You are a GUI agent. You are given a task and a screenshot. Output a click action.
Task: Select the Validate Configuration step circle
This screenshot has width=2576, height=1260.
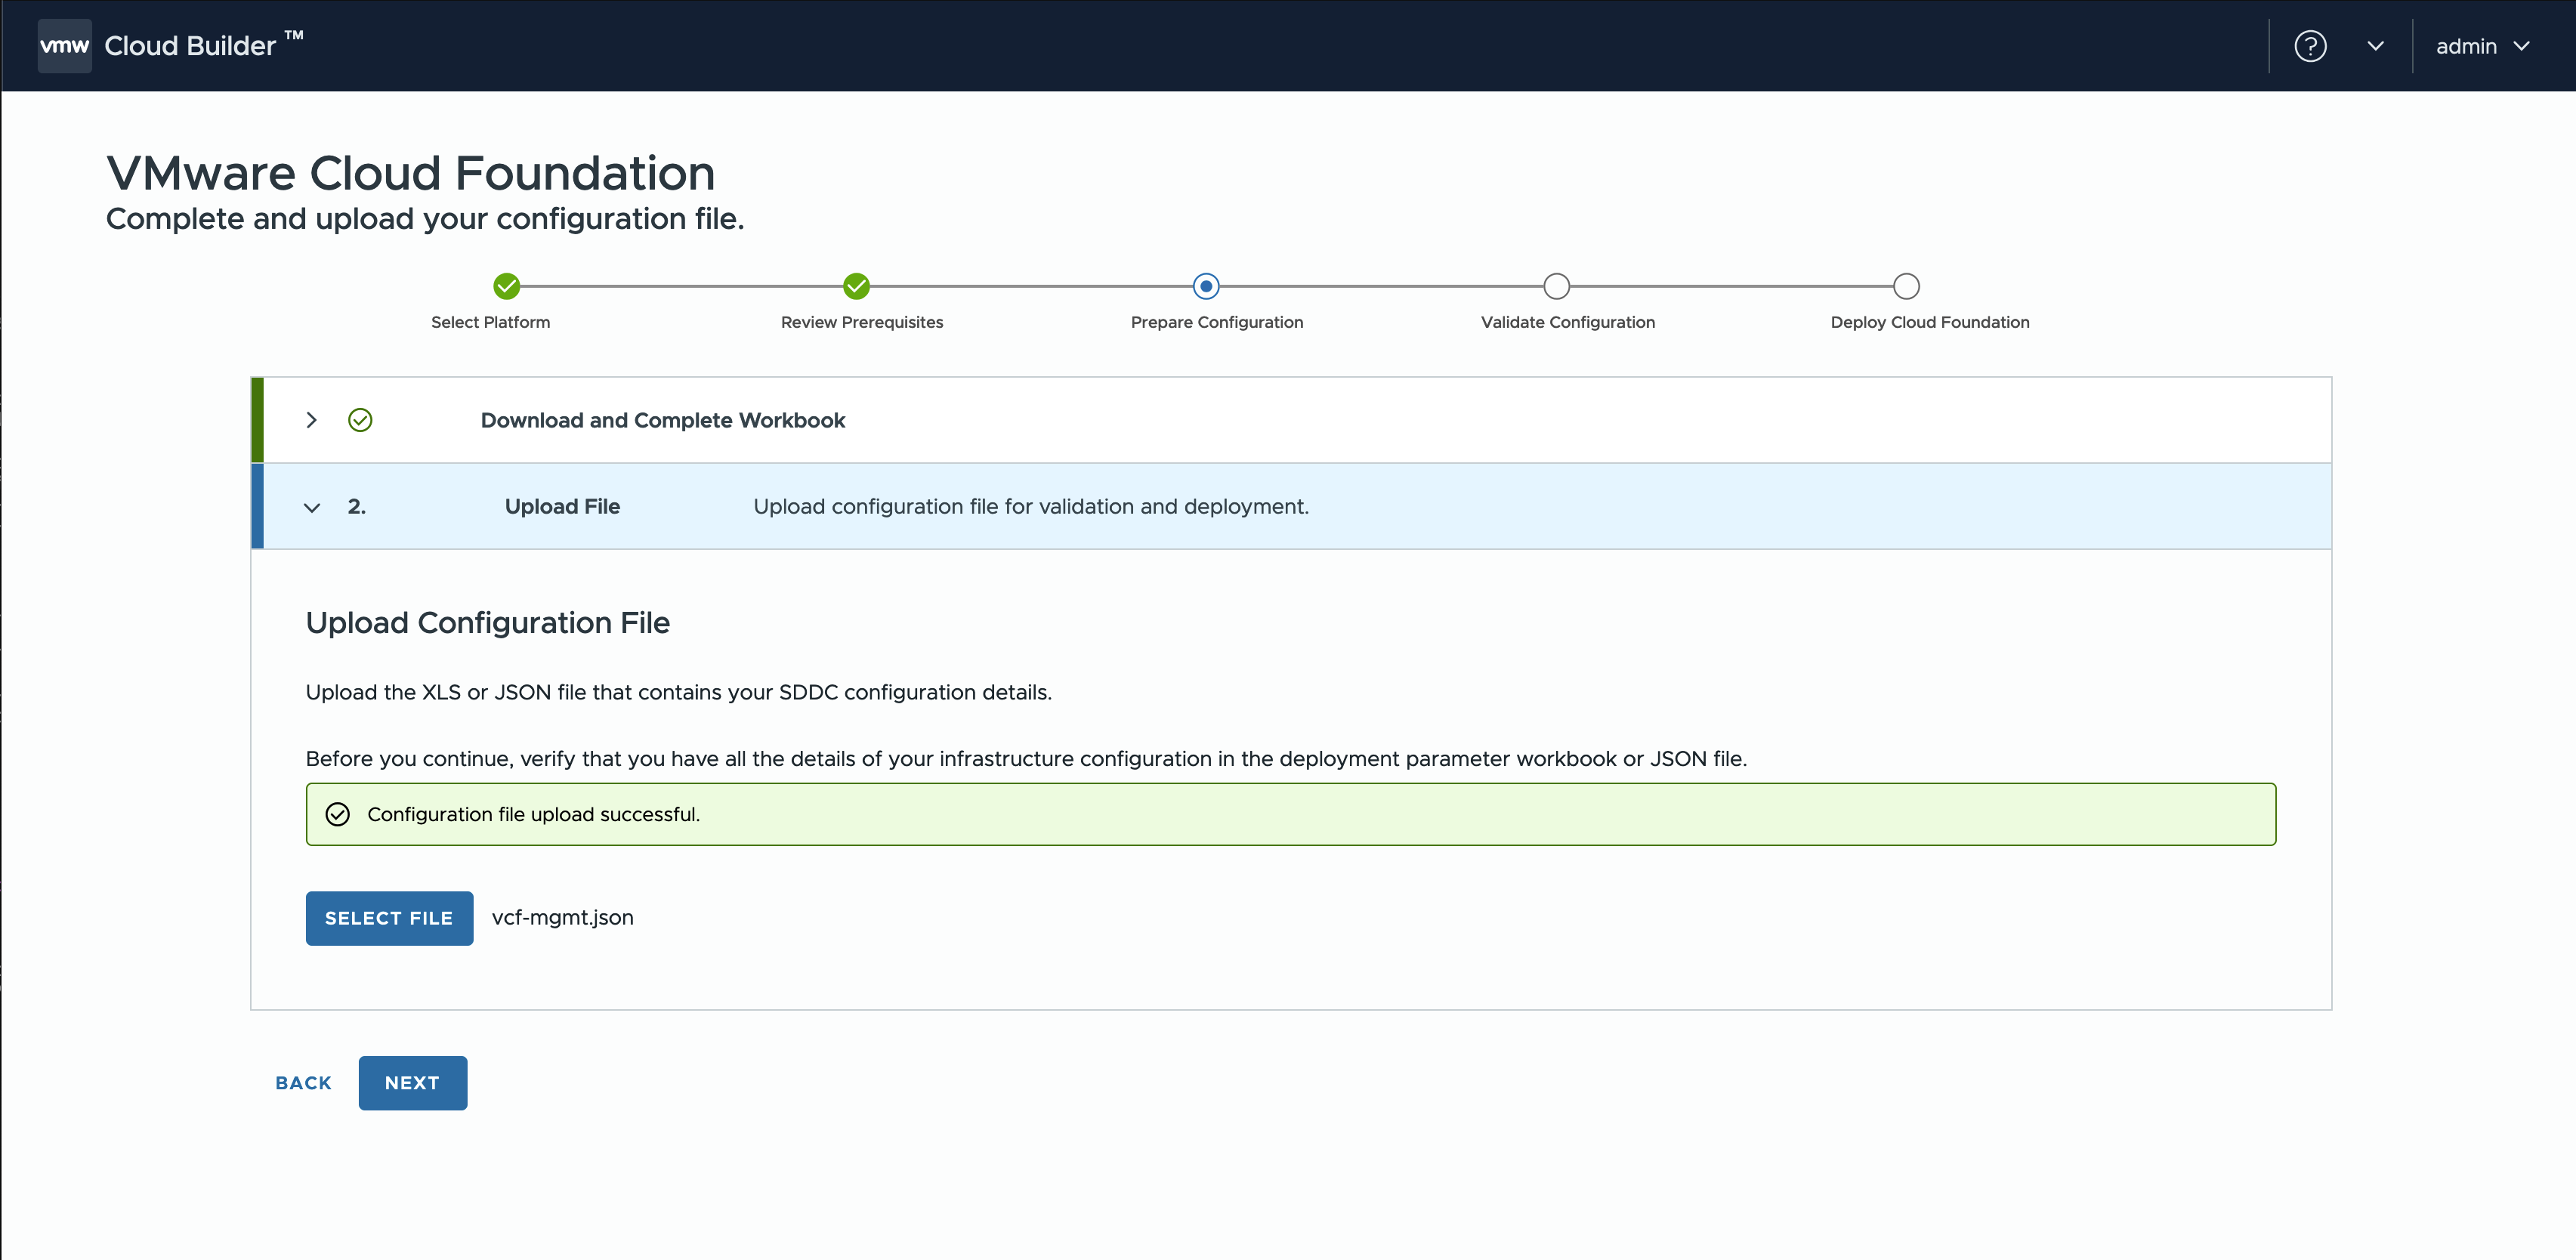point(1556,286)
